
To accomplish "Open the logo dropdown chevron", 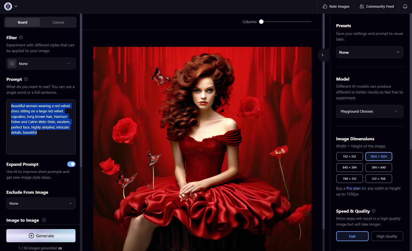I will [16, 6].
